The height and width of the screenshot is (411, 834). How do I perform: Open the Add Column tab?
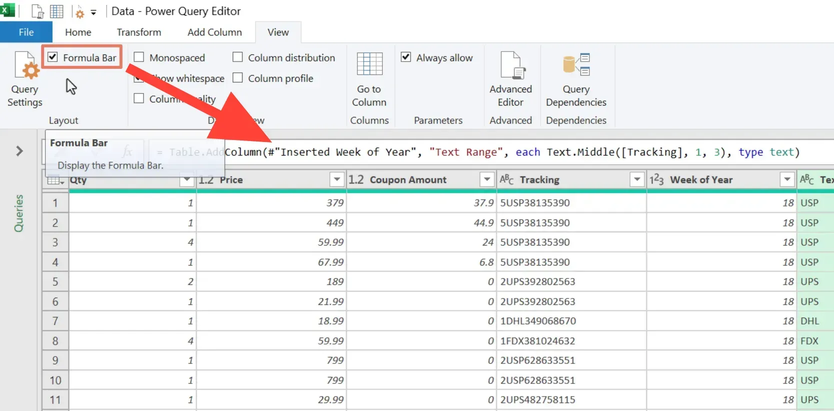(x=215, y=32)
